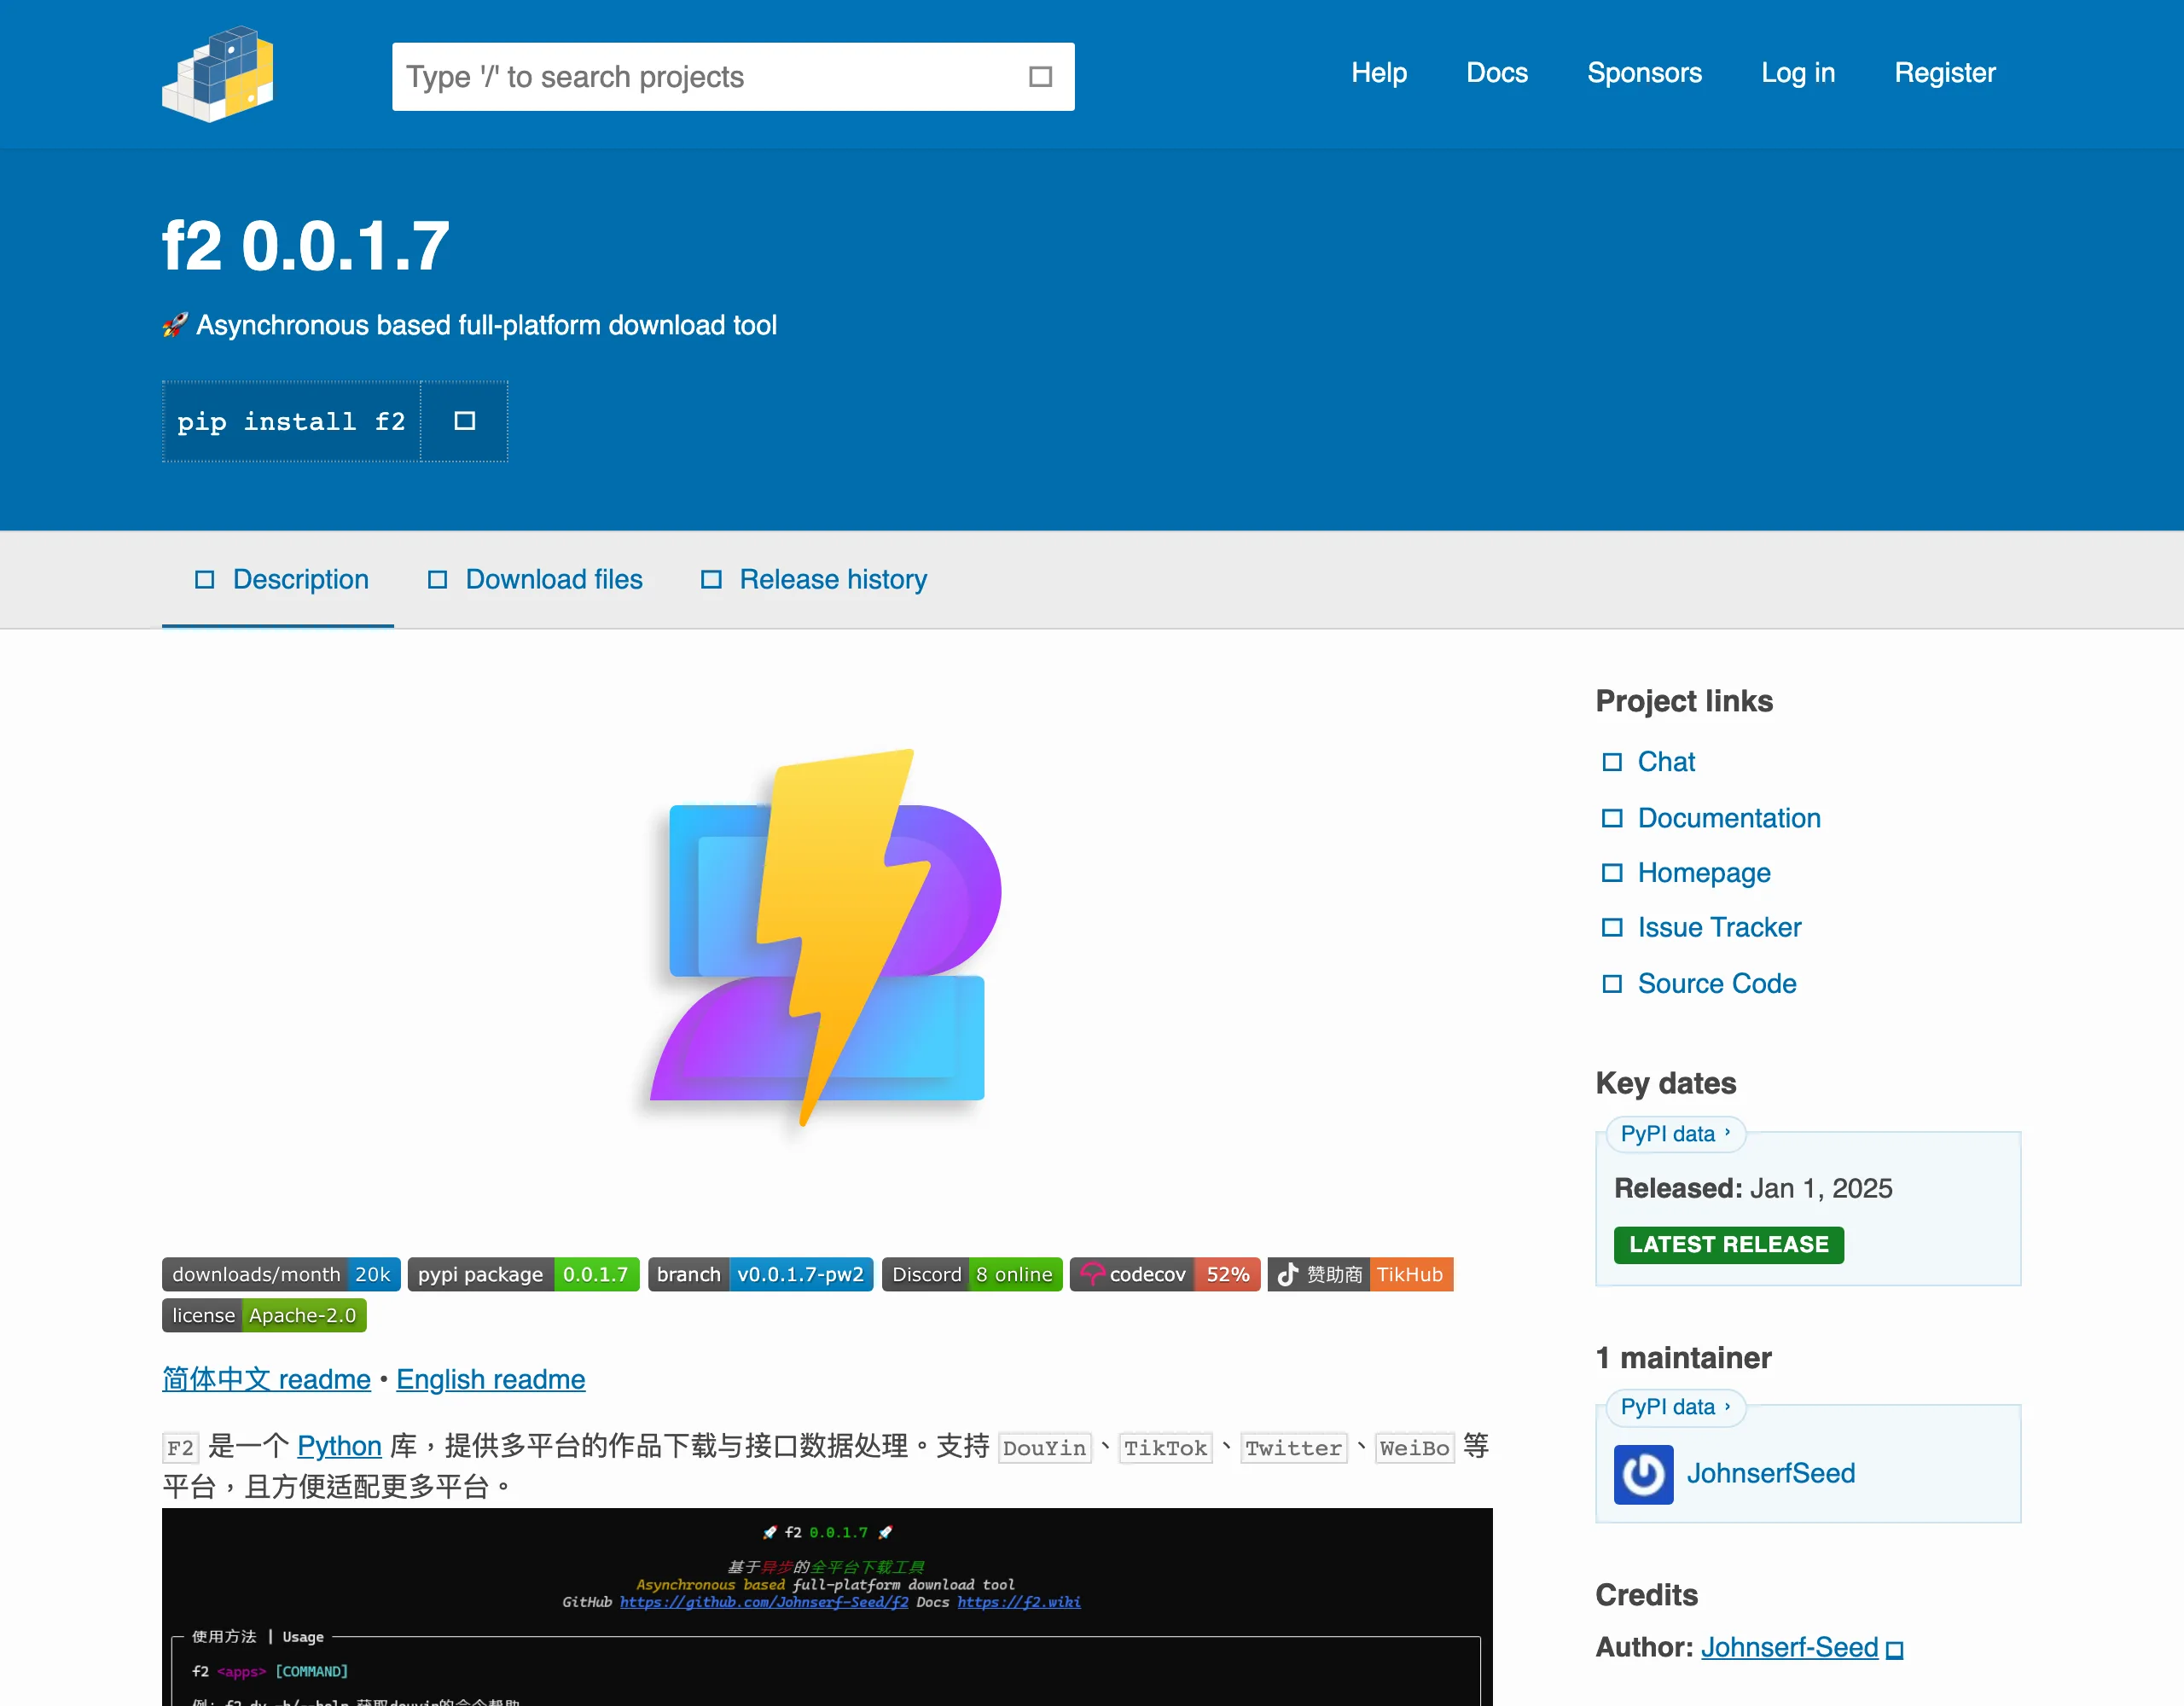Click the DouYin code label
This screenshot has width=2184, height=1706.
(1044, 1448)
